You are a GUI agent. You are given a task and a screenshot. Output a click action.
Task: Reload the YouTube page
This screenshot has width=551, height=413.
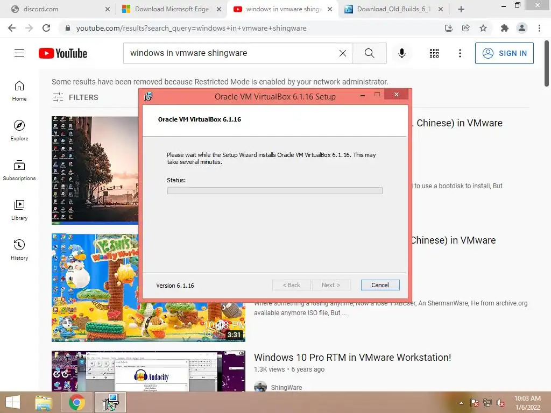[46, 28]
